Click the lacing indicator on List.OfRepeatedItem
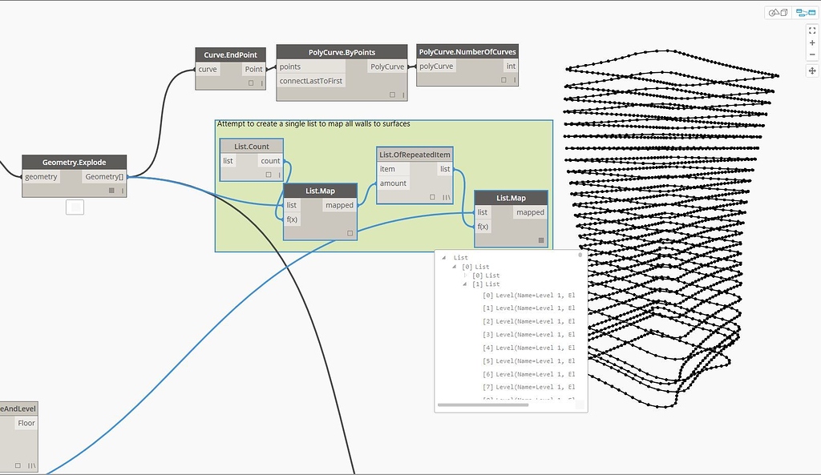Image resolution: width=821 pixels, height=475 pixels. pyautogui.click(x=445, y=198)
